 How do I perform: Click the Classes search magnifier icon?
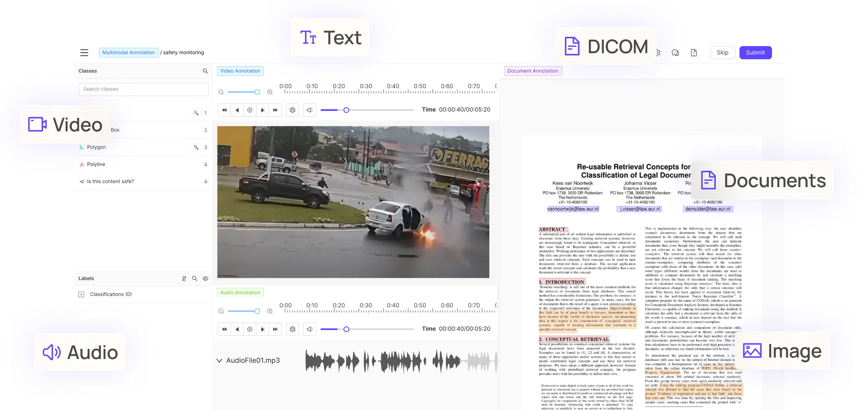tap(205, 71)
